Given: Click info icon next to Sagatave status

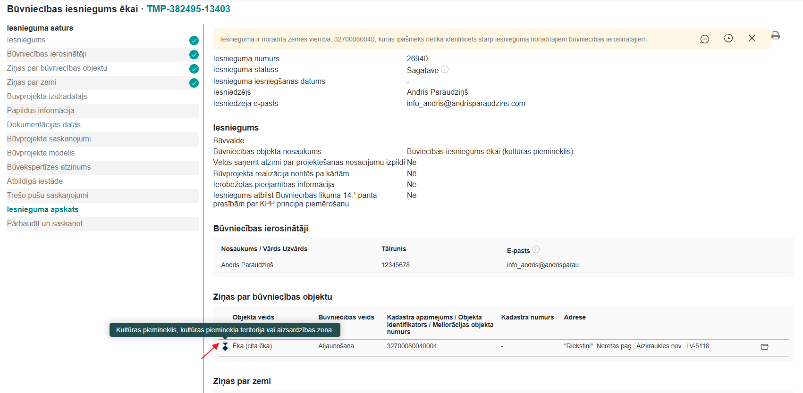Looking at the screenshot, I should pos(445,69).
